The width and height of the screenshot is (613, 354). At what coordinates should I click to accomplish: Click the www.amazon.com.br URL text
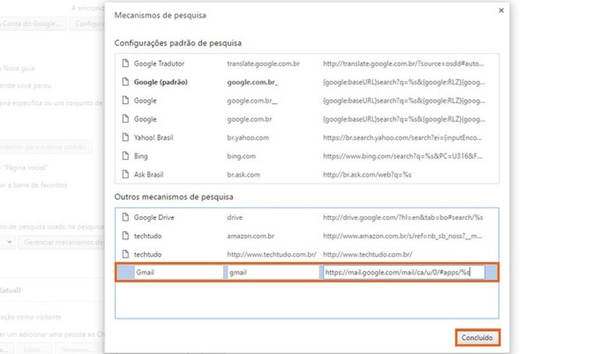click(x=402, y=236)
